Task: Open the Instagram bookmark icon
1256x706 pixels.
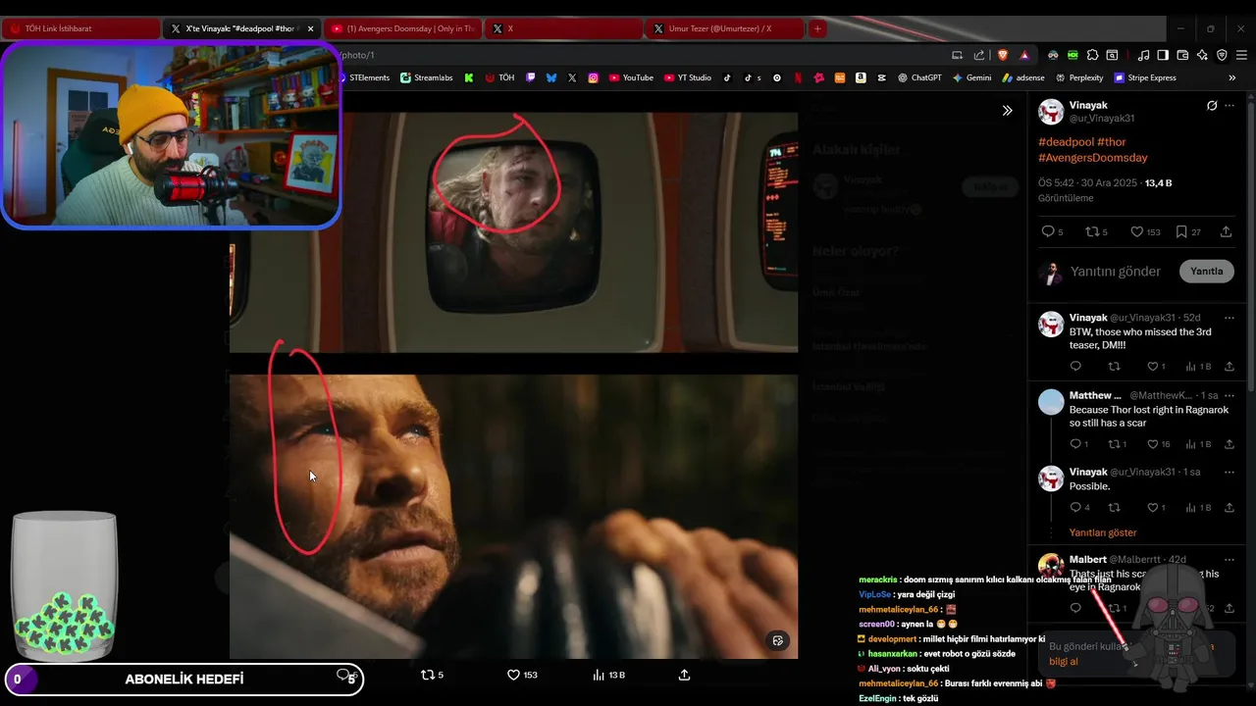Action: tap(593, 77)
